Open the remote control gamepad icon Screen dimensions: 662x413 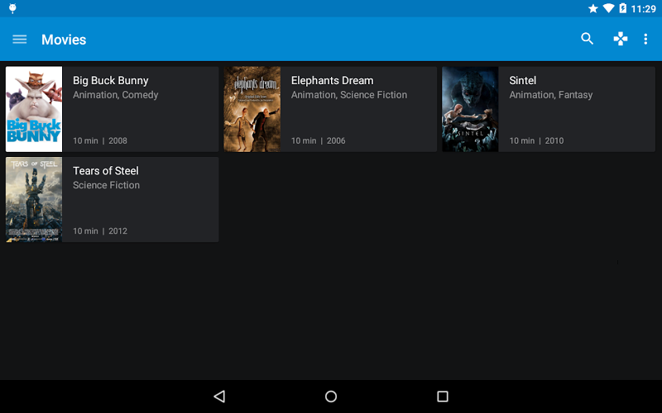[x=620, y=39]
